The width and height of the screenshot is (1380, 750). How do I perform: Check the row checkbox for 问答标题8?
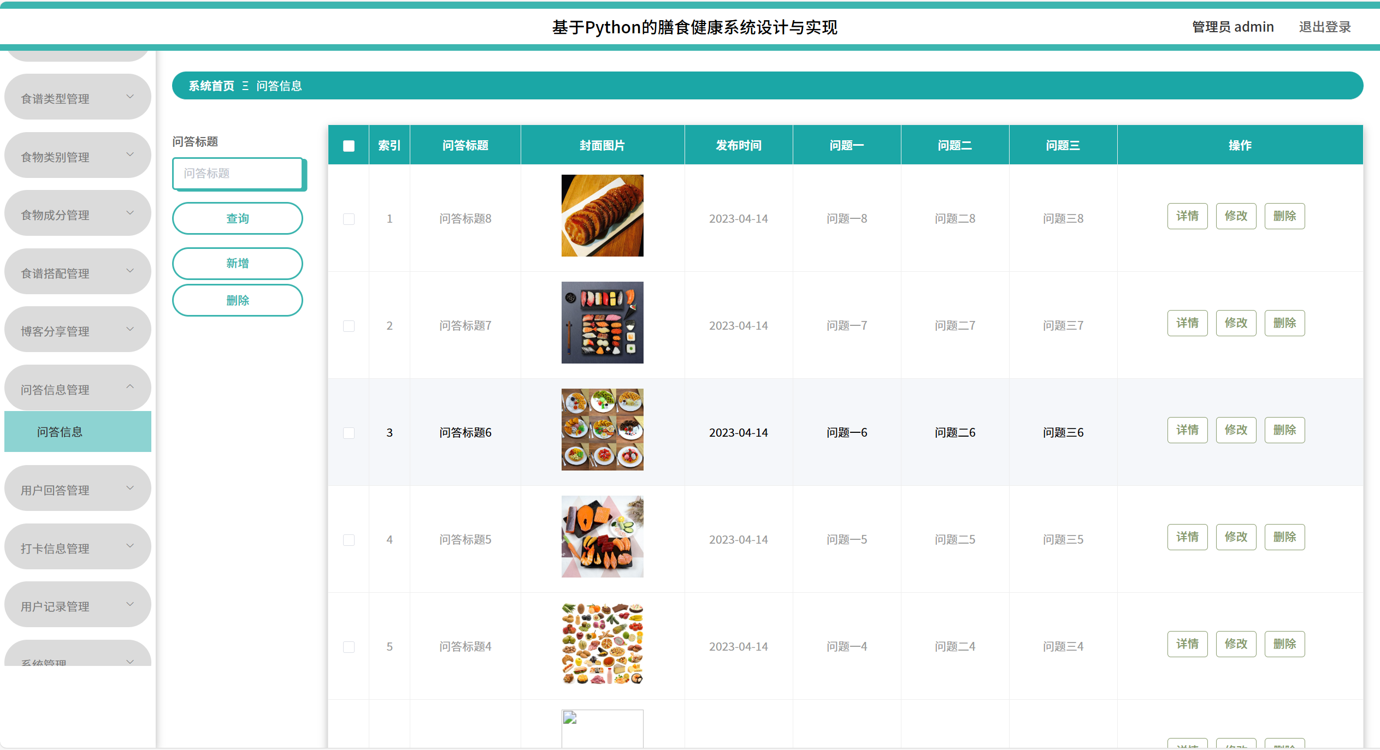click(x=348, y=218)
